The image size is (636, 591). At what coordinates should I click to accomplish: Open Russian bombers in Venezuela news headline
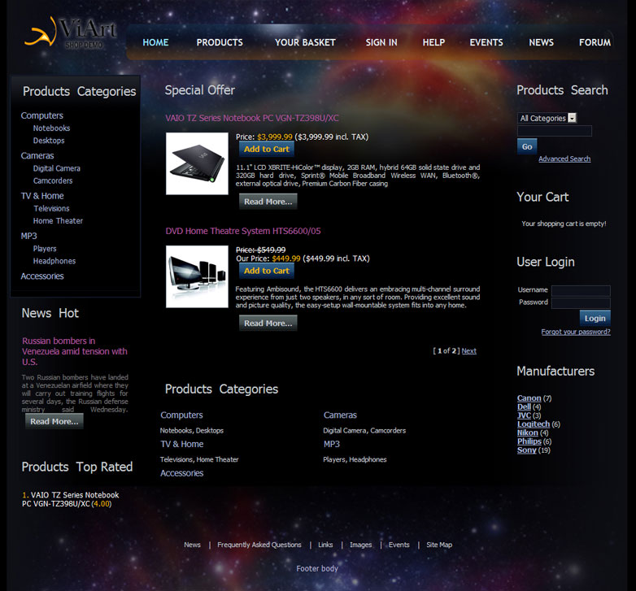[x=75, y=351]
